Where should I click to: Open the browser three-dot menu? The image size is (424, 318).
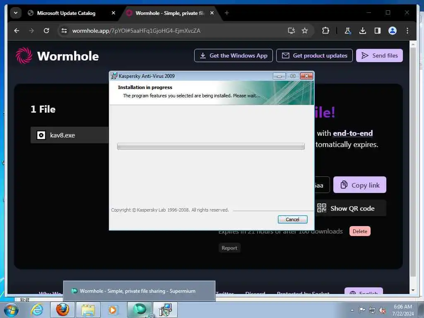tap(407, 31)
